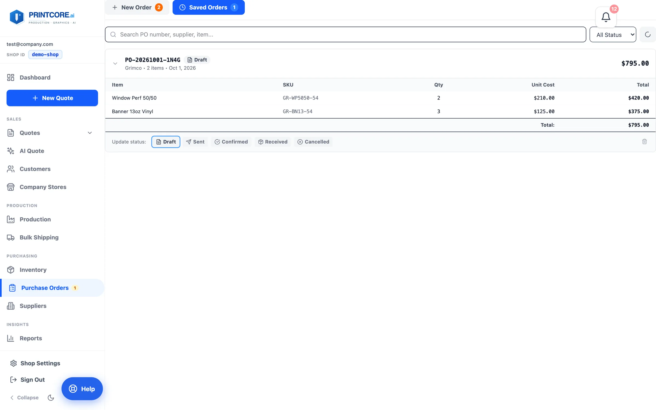Viewport: 656px width, 410px height.
Task: Select the Saved Orders tab
Action: 209,7
